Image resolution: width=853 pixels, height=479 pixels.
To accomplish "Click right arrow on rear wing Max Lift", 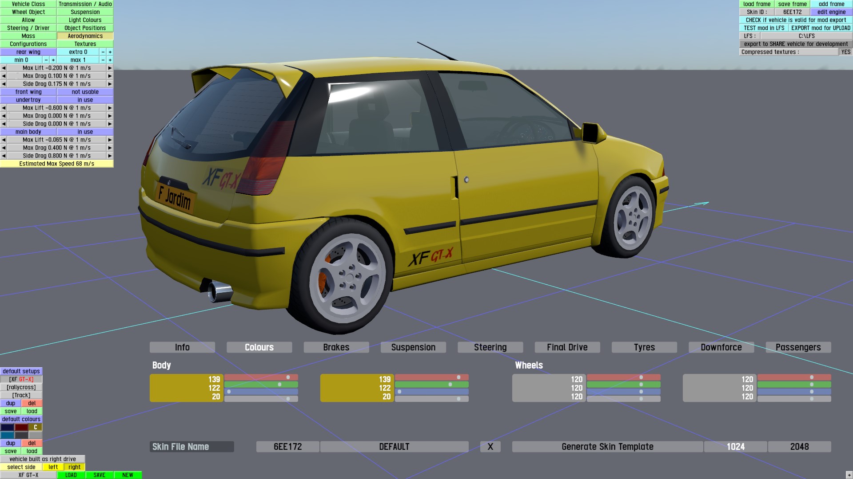I will coord(110,68).
